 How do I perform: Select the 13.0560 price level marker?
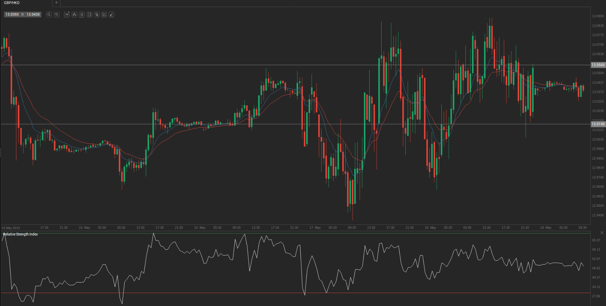pyautogui.click(x=598, y=65)
